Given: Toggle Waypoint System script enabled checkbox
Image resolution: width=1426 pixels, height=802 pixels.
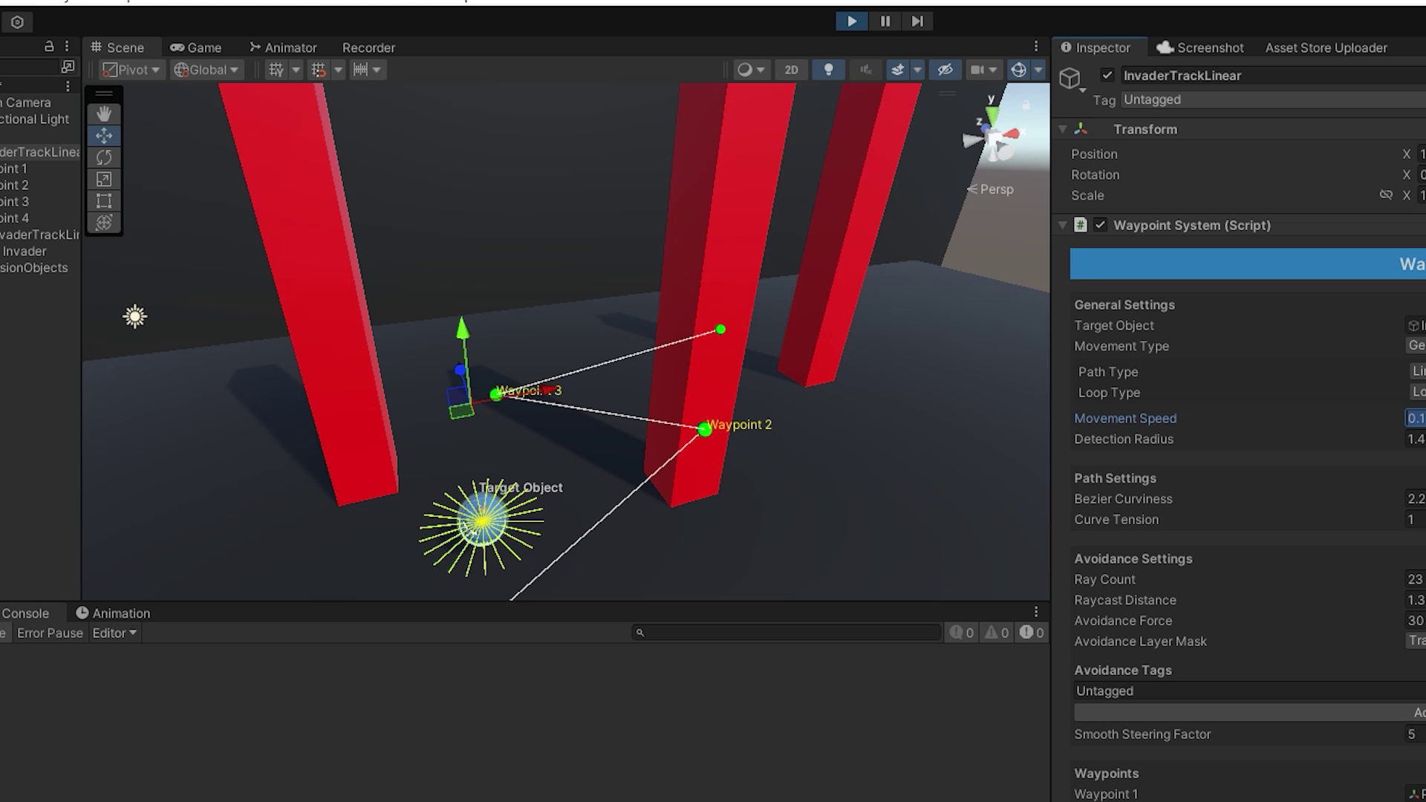Looking at the screenshot, I should tap(1100, 225).
